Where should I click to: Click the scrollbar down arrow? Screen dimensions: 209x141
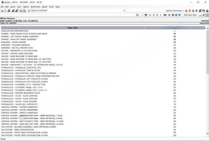click(207, 134)
